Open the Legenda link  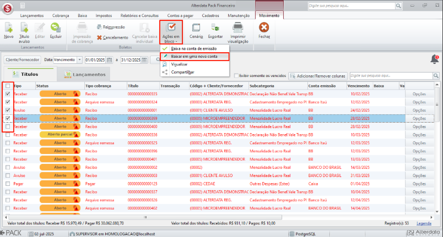click(x=424, y=223)
